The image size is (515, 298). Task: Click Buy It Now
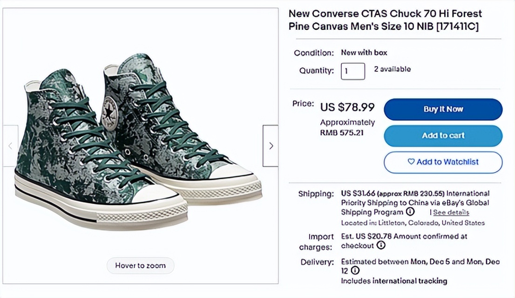442,109
